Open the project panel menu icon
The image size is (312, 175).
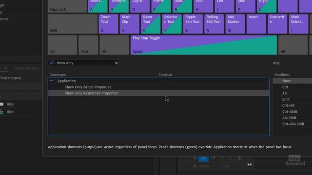[x=6, y=68]
